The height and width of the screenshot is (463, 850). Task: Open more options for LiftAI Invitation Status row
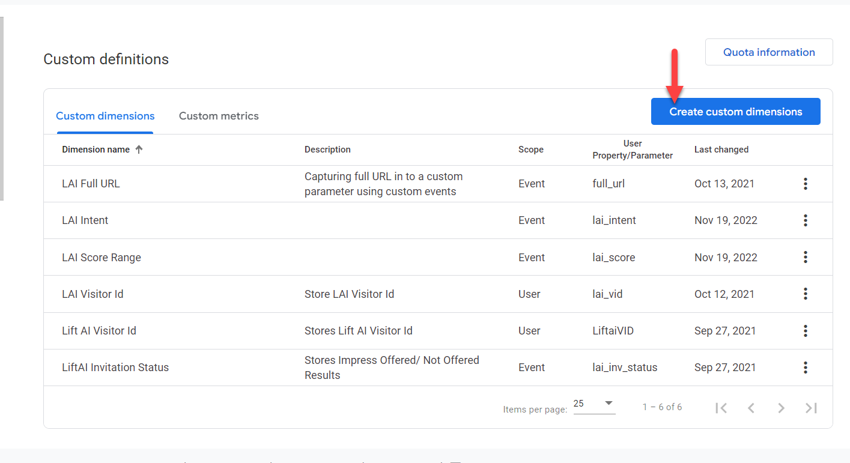[806, 367]
